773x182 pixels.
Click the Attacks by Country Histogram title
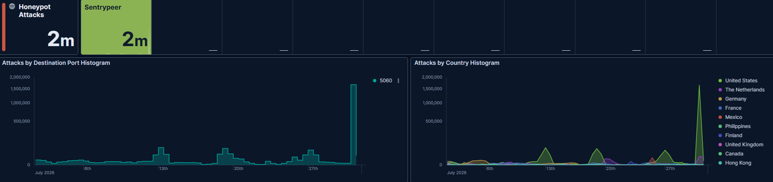pyautogui.click(x=457, y=63)
